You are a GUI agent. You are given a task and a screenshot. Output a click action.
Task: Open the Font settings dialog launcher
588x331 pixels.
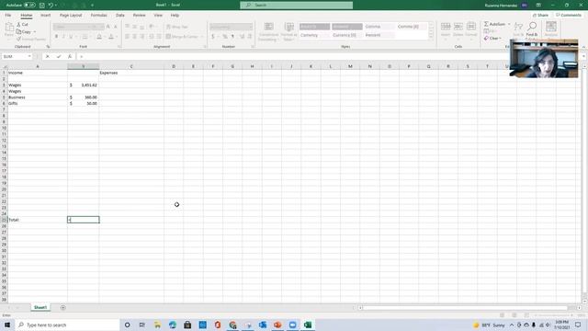(119, 47)
